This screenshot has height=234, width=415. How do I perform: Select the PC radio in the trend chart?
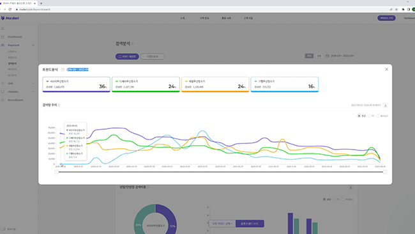369,116
